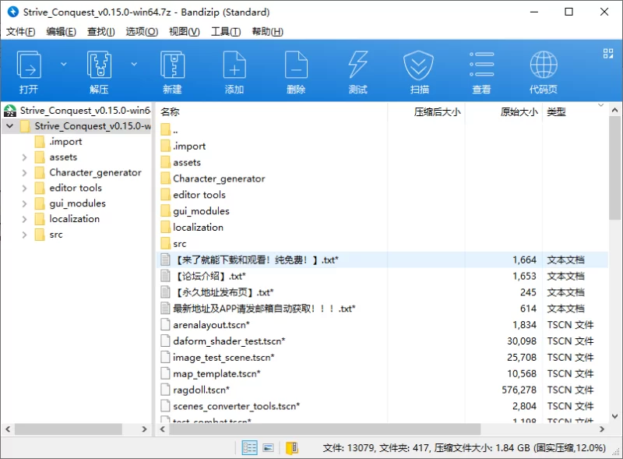623x459 pixels.
Task: Select the ragdoll.tscn file
Action: tap(195, 390)
